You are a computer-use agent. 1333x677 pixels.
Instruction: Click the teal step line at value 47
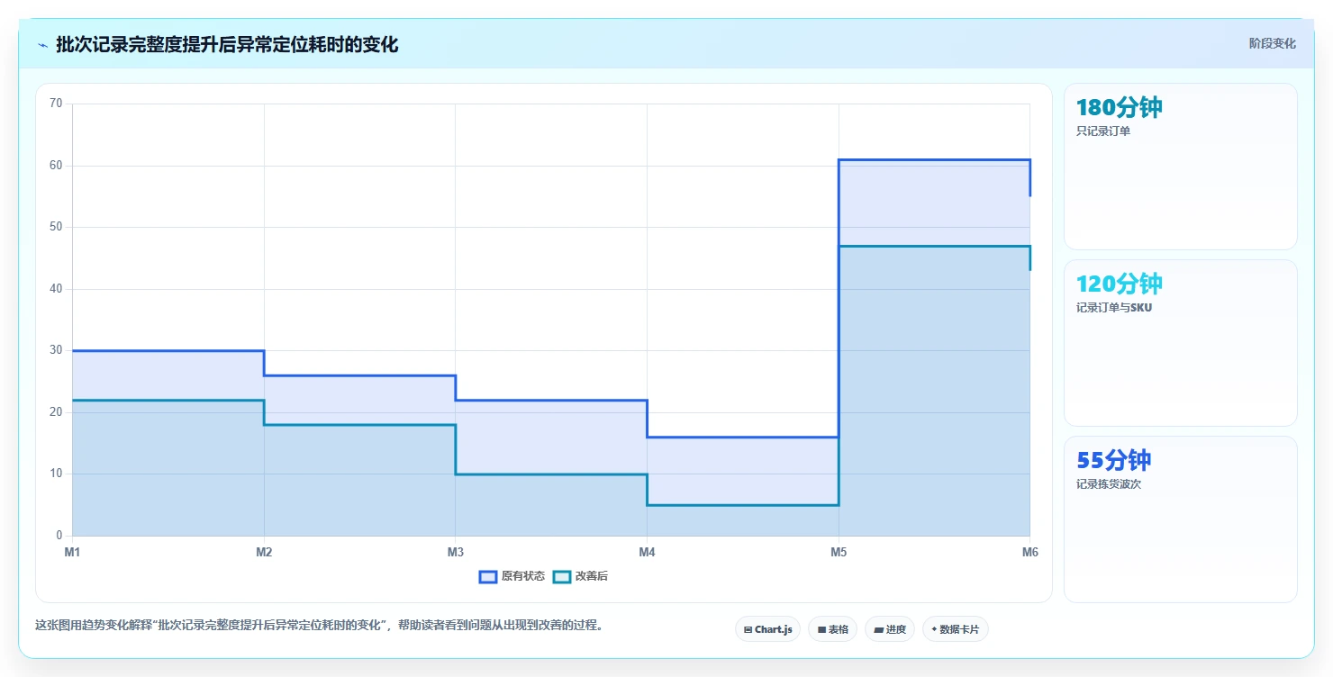[934, 246]
